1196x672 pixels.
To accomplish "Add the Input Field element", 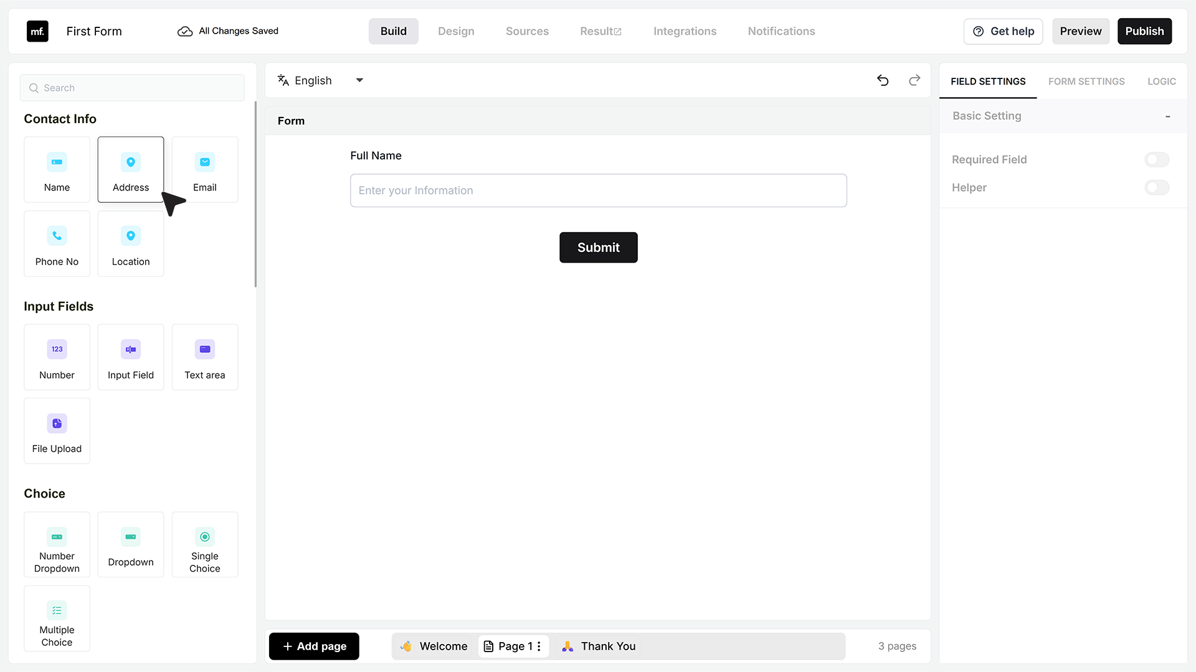I will click(131, 357).
